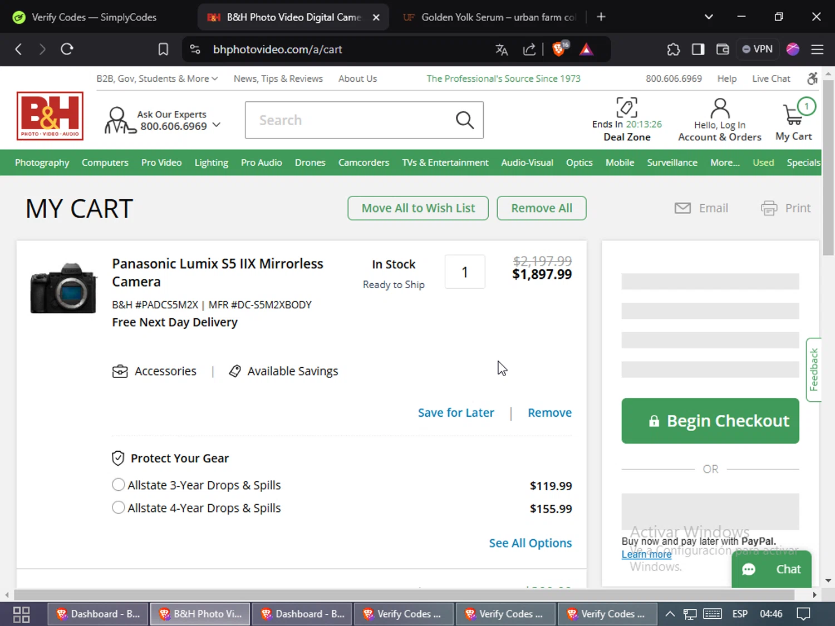
Task: Open the Chat button
Action: point(772,569)
